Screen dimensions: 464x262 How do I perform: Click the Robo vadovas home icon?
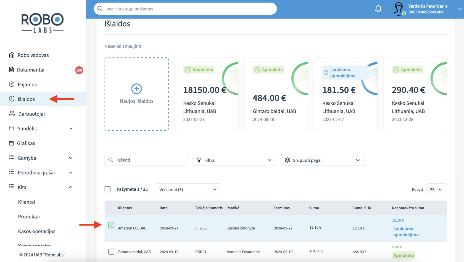pos(12,55)
